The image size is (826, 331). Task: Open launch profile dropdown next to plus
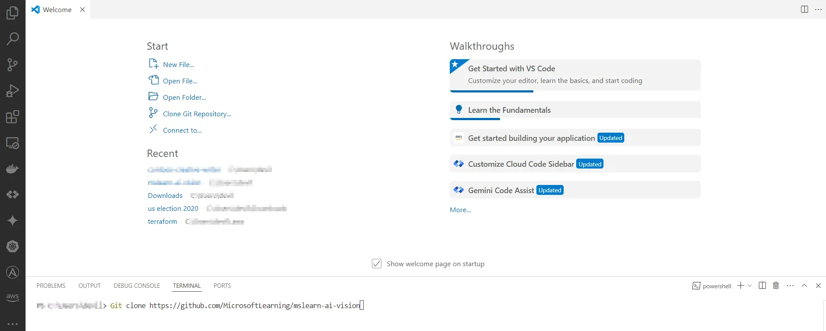pyautogui.click(x=750, y=286)
